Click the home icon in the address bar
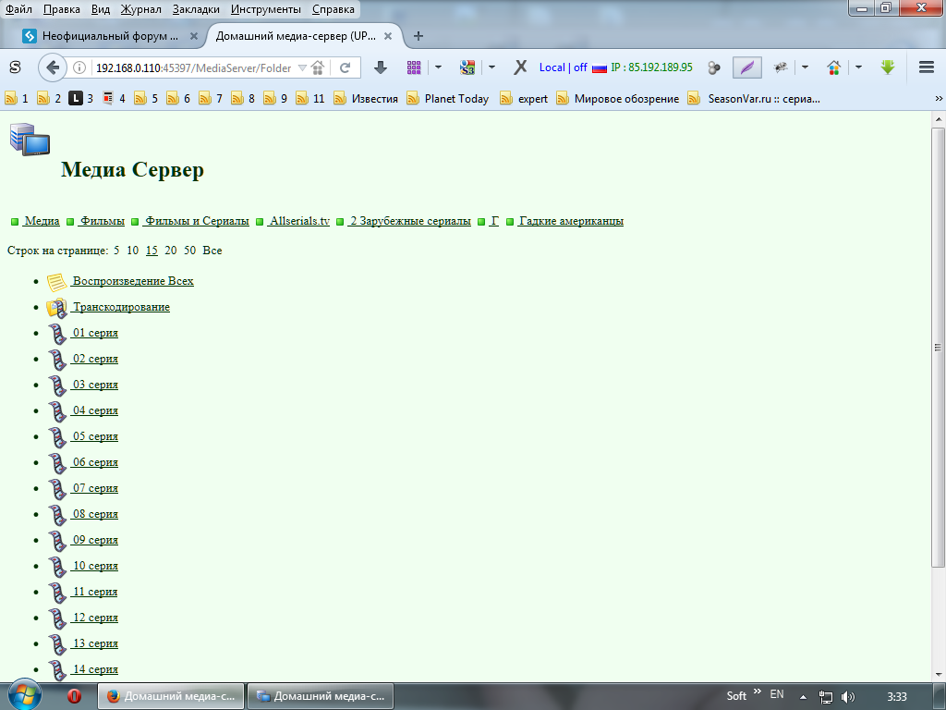 click(x=318, y=67)
